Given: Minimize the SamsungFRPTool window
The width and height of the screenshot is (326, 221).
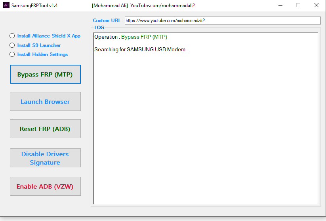Looking at the screenshot, I should 280,6.
